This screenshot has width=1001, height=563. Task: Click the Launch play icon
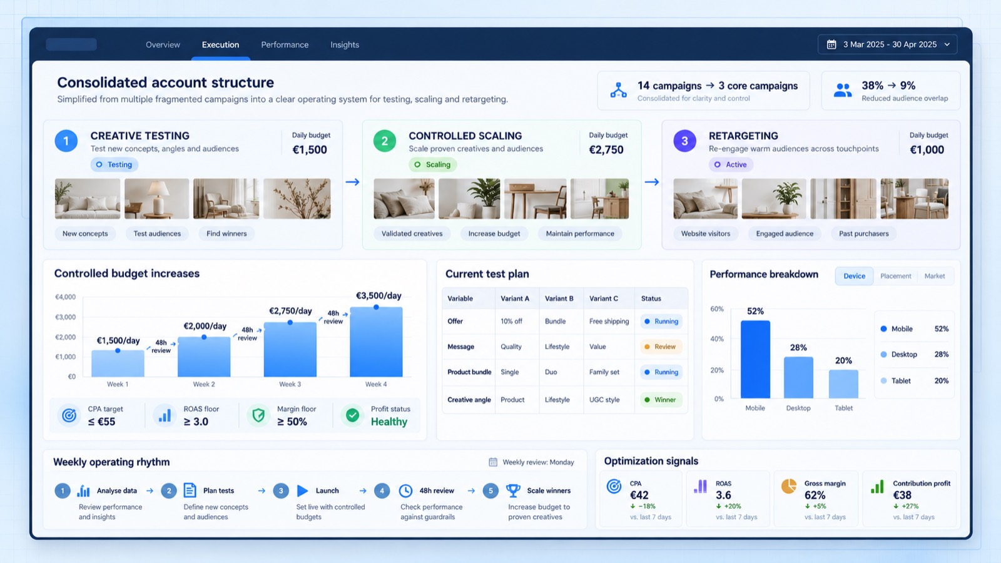(303, 490)
